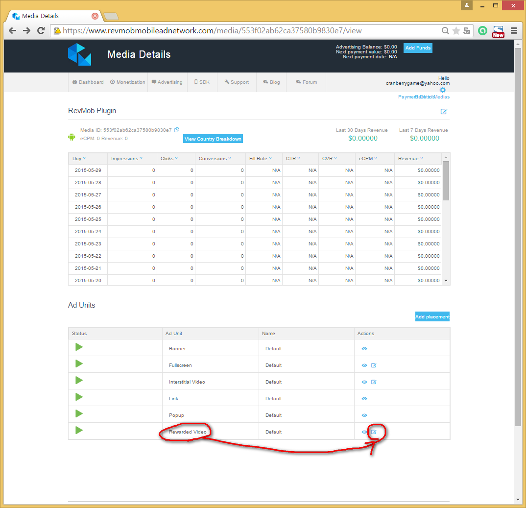Click the Add Funds button

(418, 48)
